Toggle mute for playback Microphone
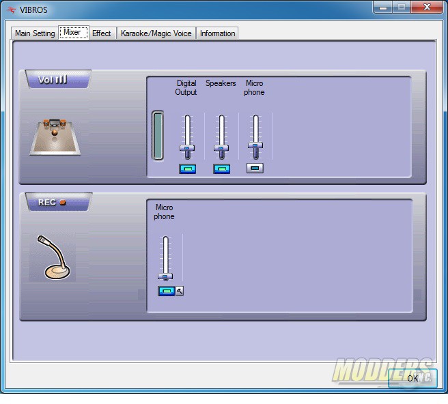This screenshot has height=404, width=448. pyautogui.click(x=255, y=168)
